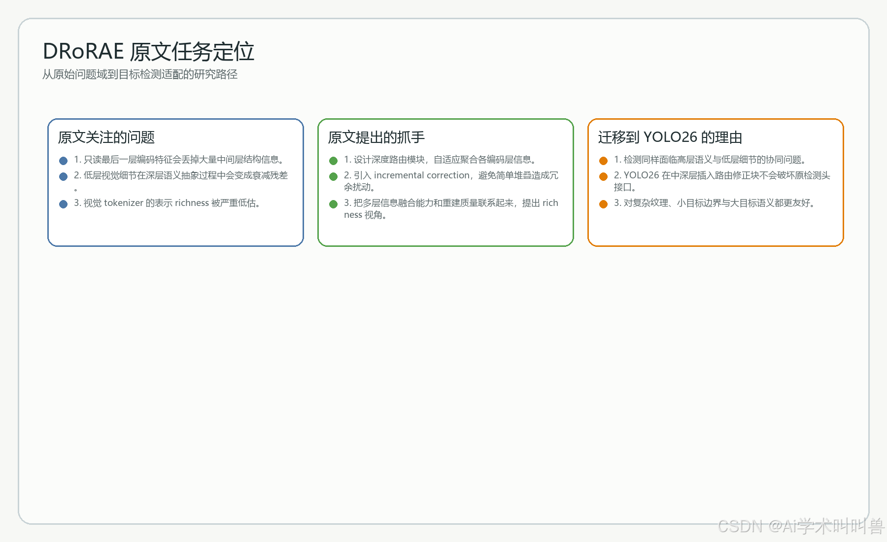The width and height of the screenshot is (887, 542).
Task: Click blue bullet beside '1. 只读最后一层编码特征'
Action: coord(63,161)
